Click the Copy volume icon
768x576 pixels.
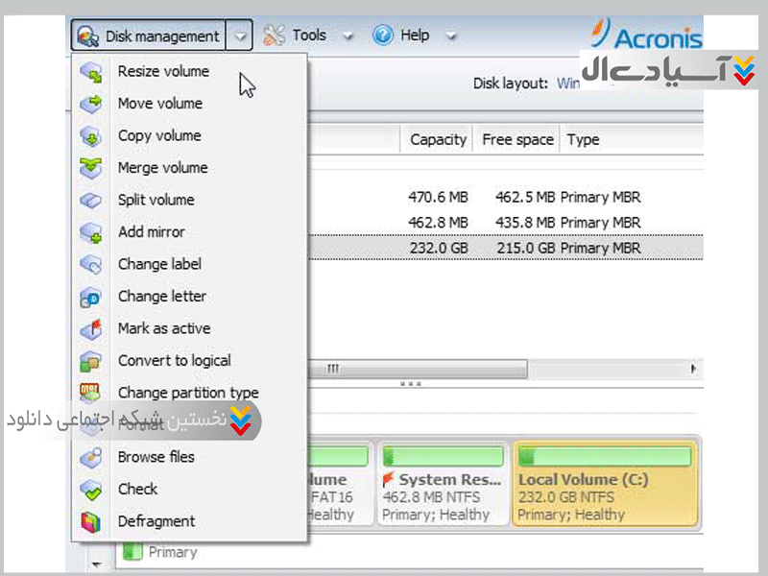[90, 136]
